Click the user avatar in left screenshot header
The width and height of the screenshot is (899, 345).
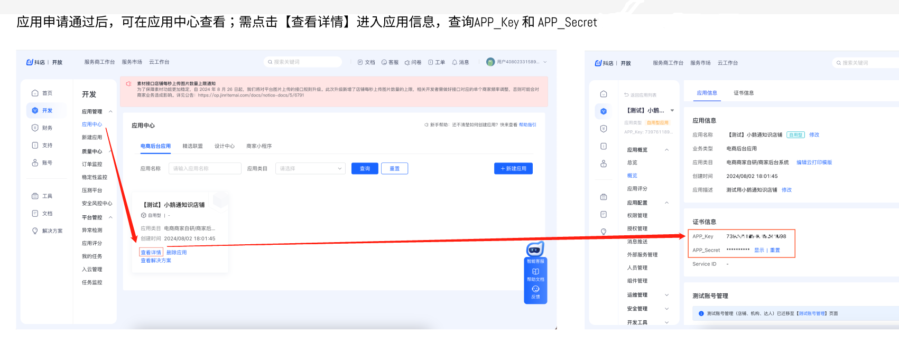click(490, 62)
